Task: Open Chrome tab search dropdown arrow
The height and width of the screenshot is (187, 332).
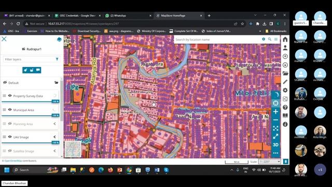Action: [255, 15]
